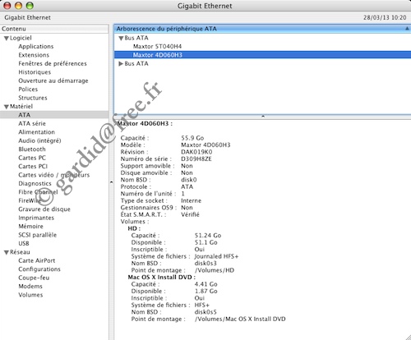Click the Contenu column header
This screenshot has width=411, height=340.
54,29
